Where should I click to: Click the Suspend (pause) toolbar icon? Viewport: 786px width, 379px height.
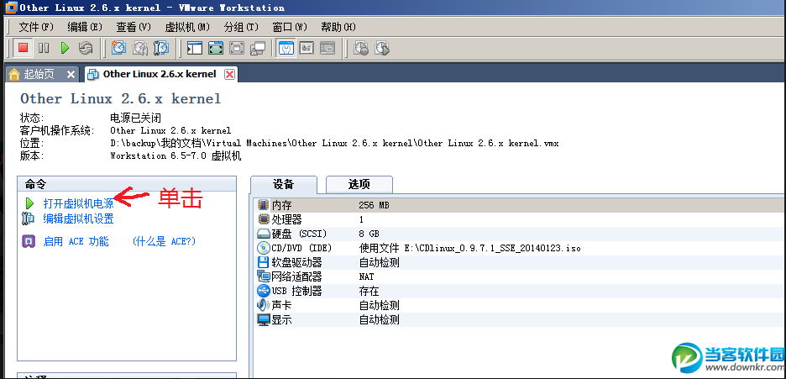(44, 48)
